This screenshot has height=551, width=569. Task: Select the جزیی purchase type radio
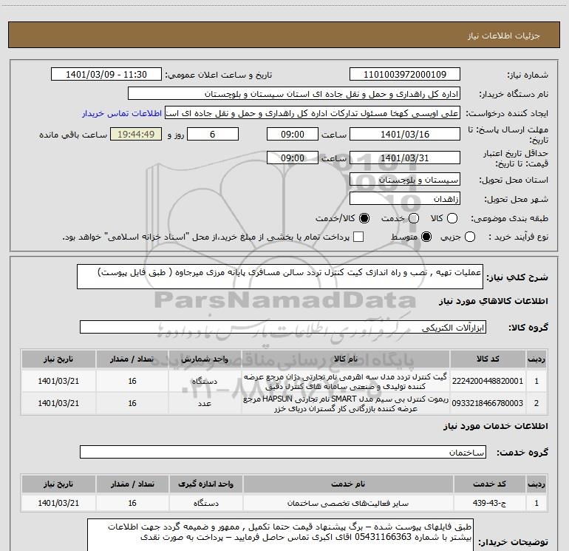[470, 237]
